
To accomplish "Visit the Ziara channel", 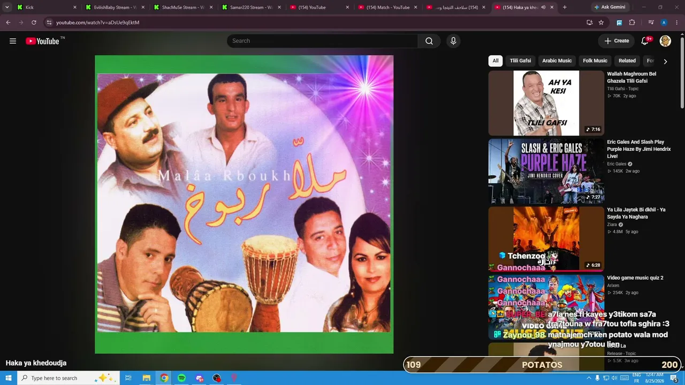I will (x=612, y=225).
